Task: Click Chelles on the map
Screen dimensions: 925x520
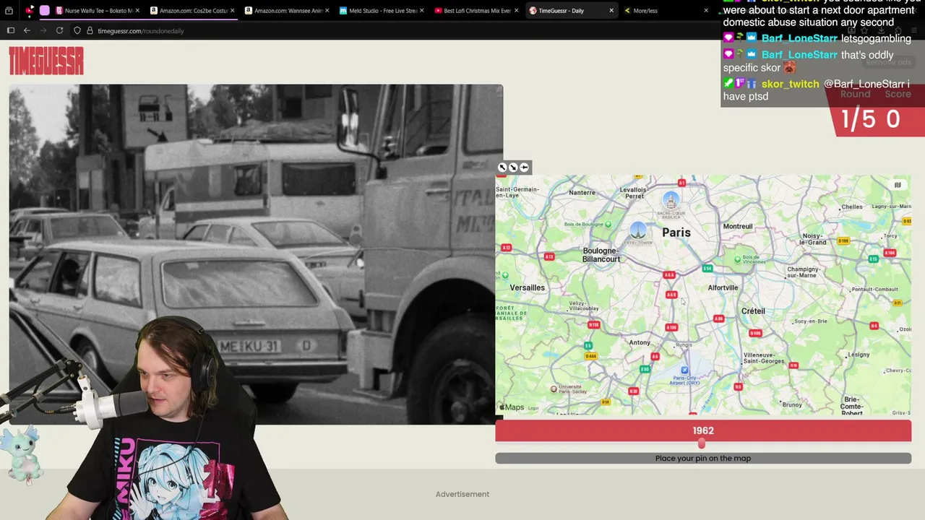Action: tap(852, 207)
